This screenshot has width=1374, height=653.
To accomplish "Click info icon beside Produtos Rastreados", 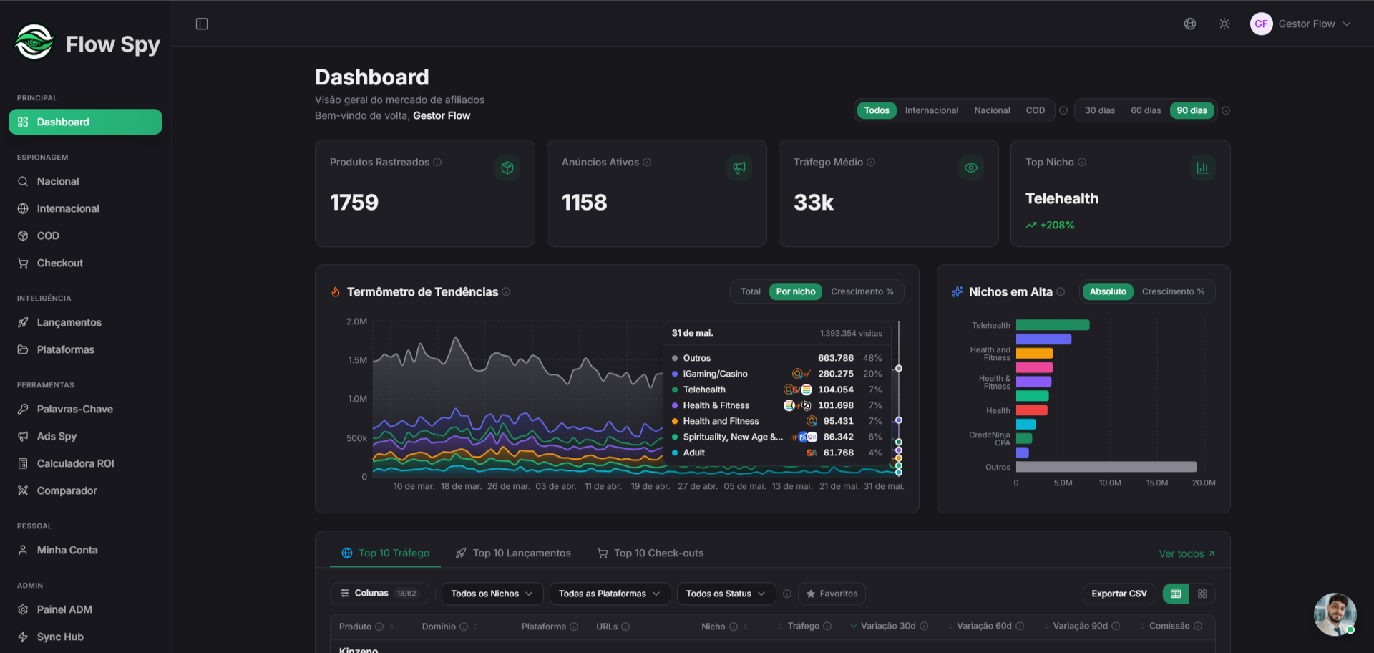I will [437, 163].
